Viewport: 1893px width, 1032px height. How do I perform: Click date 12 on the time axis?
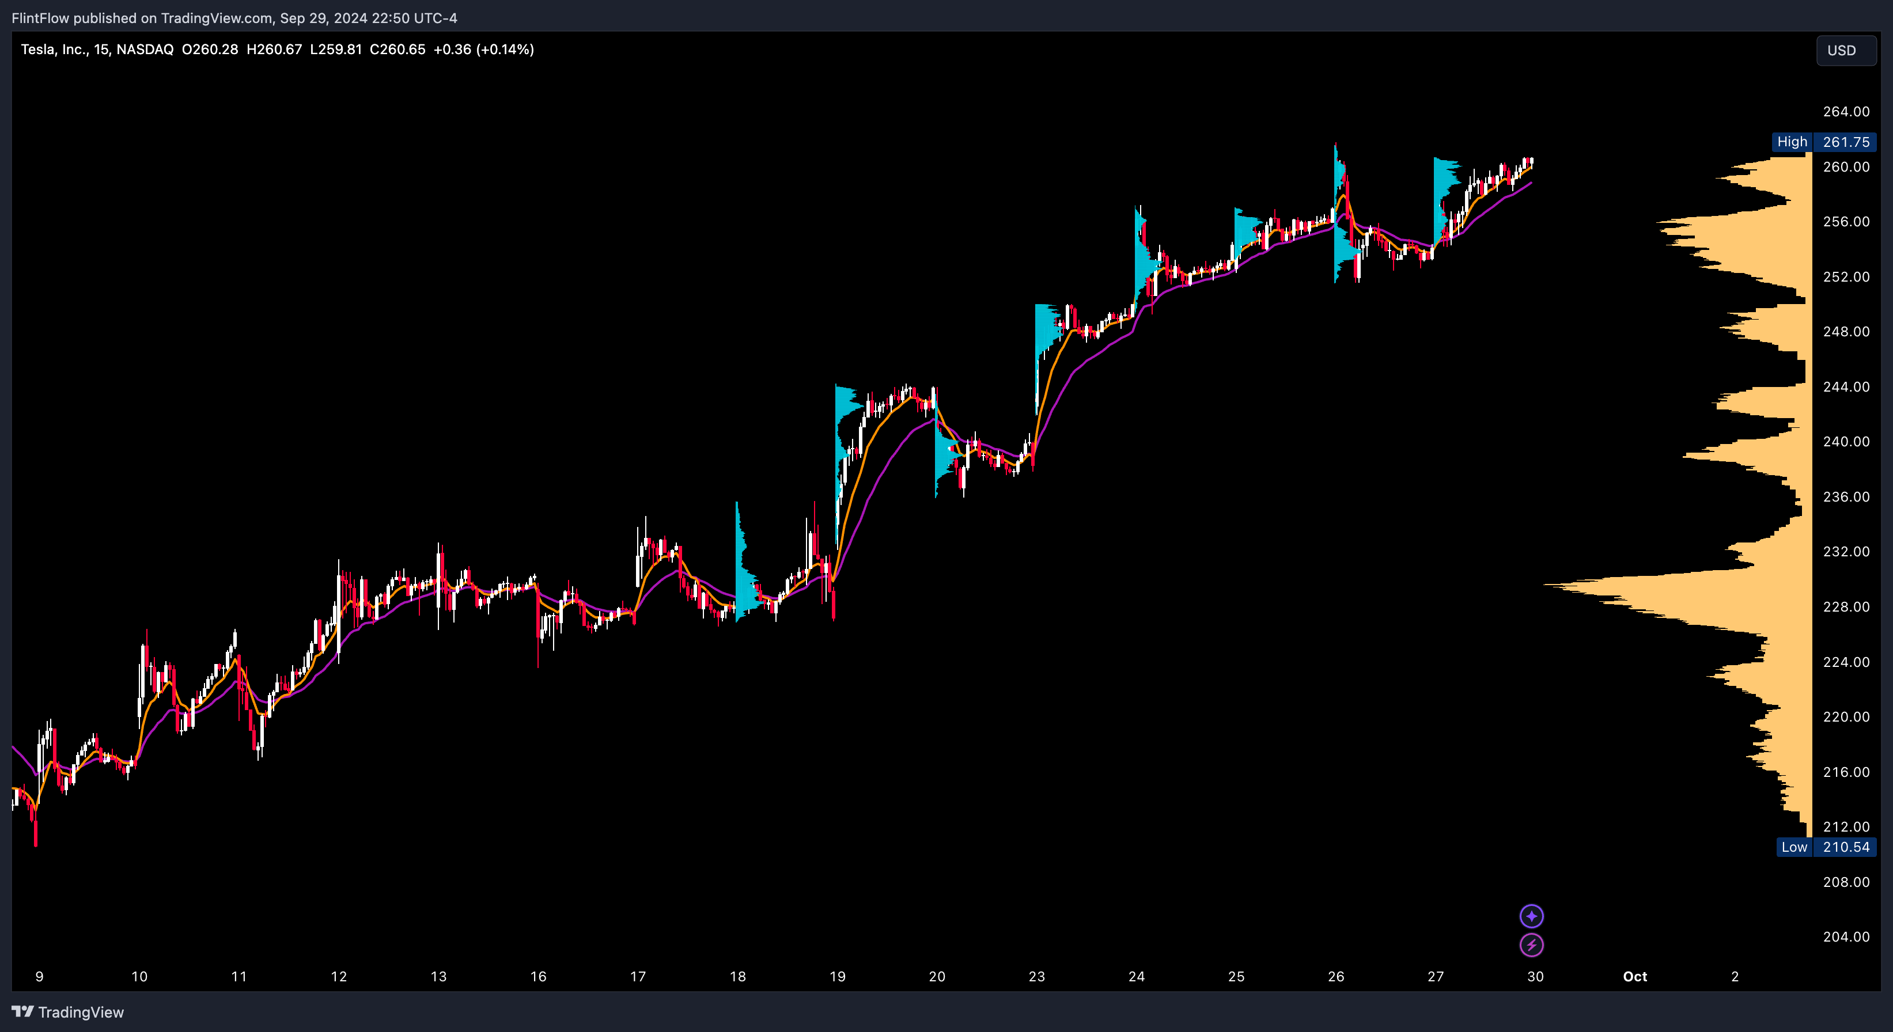pos(339,976)
